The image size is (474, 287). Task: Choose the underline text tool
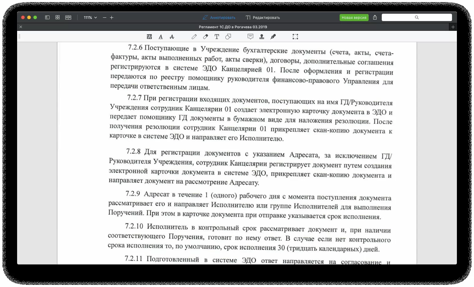tap(161, 37)
